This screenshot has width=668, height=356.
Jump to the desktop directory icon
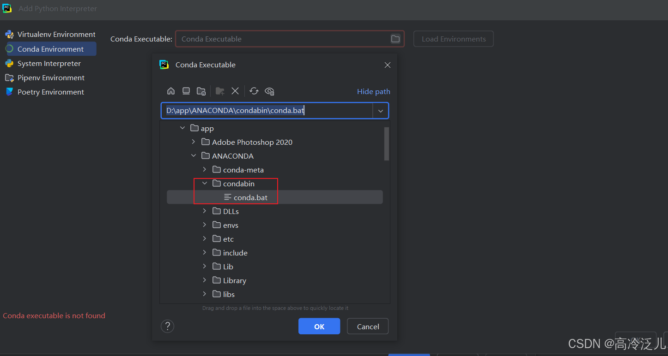186,91
